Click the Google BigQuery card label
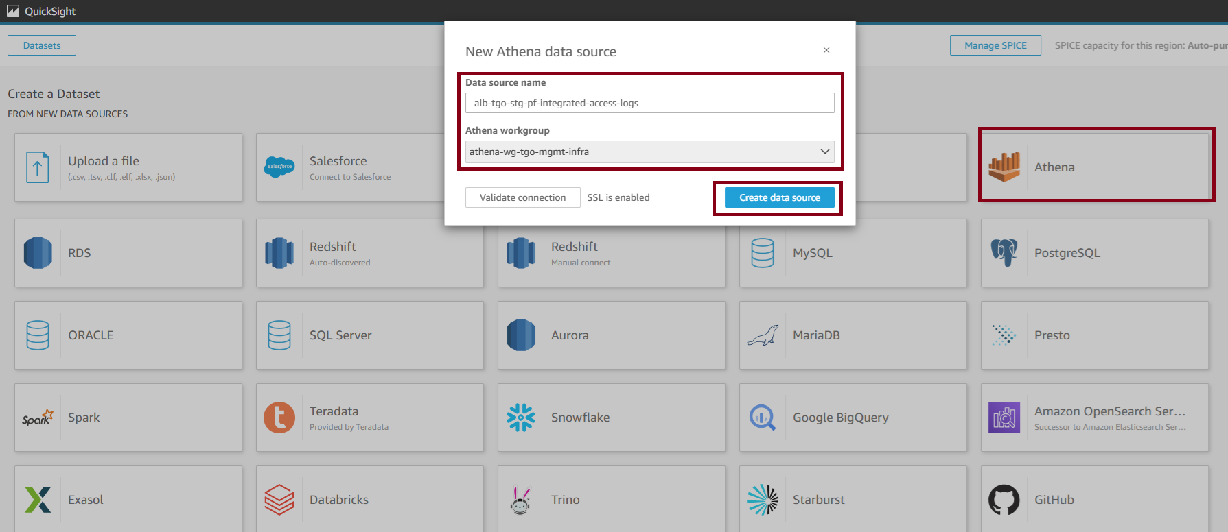This screenshot has height=532, width=1228. tap(841, 418)
